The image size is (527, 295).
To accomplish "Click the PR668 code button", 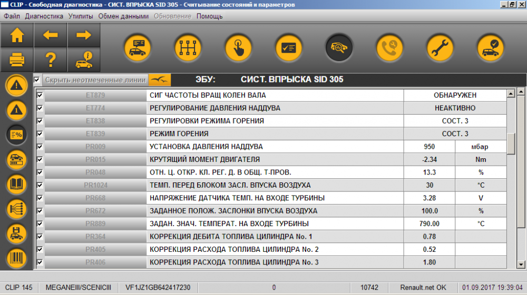I will (x=95, y=198).
